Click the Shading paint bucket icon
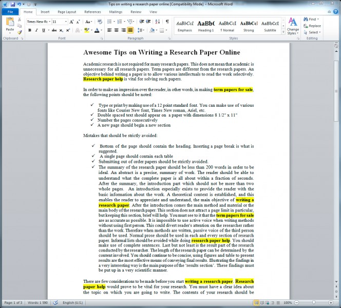 [x=152, y=30]
